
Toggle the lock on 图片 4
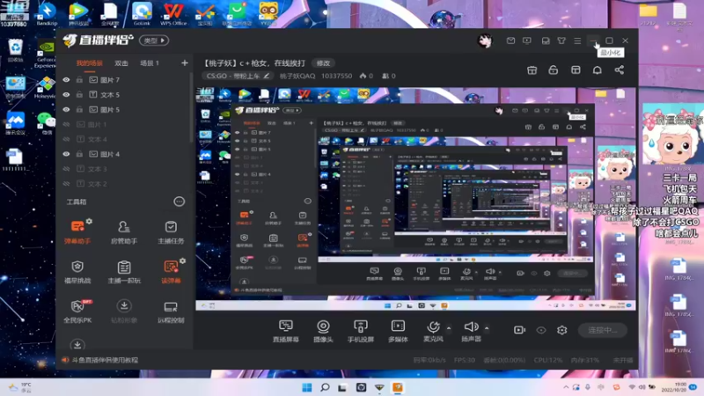(79, 154)
